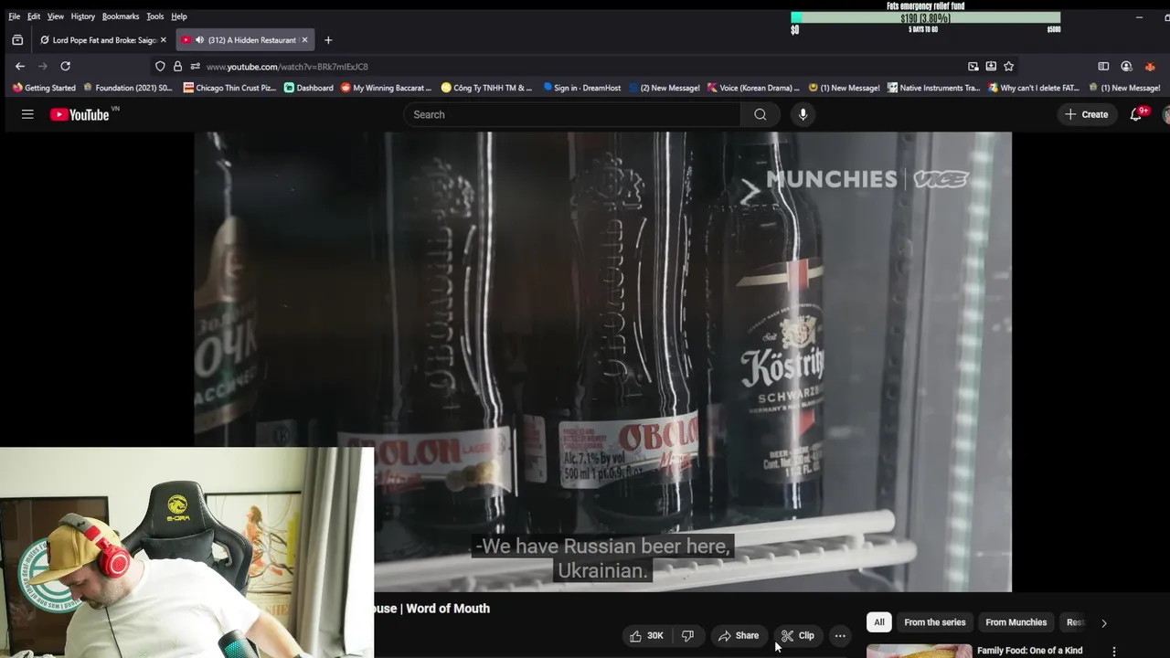The image size is (1170, 658).
Task: Mute the tab via speaker icon
Action: (199, 40)
